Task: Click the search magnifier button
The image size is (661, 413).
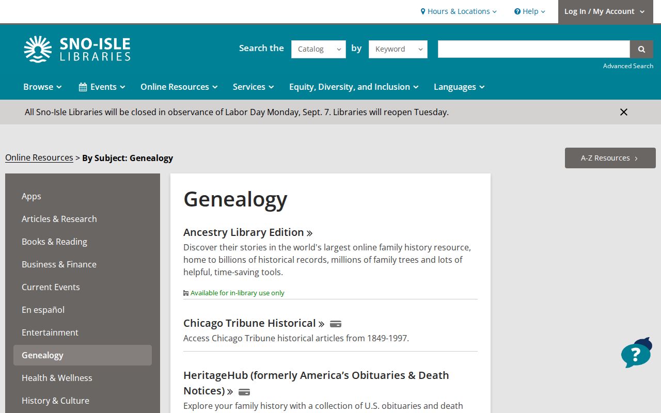Action: 641,49
